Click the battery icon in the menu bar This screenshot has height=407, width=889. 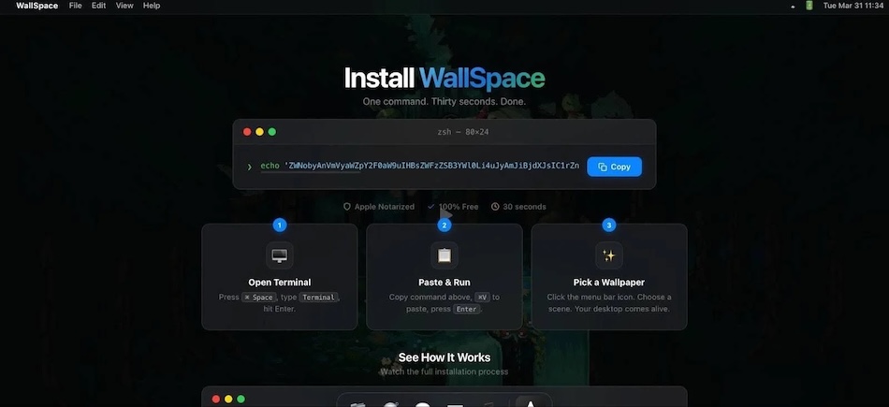coord(809,6)
